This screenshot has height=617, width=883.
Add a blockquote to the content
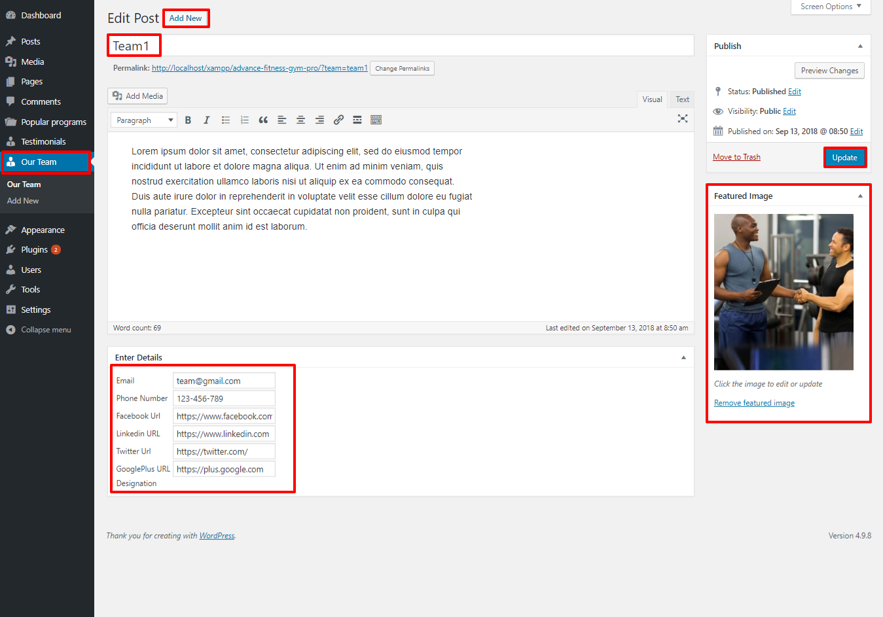click(263, 120)
